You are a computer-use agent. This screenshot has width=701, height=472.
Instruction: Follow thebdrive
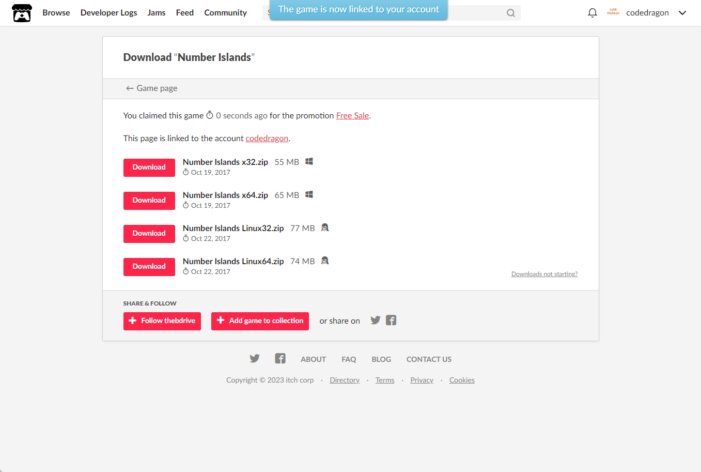pyautogui.click(x=162, y=321)
